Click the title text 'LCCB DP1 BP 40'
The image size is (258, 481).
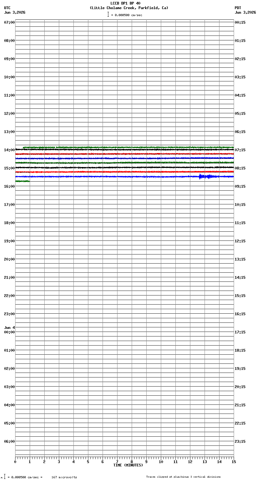pyautogui.click(x=125, y=3)
